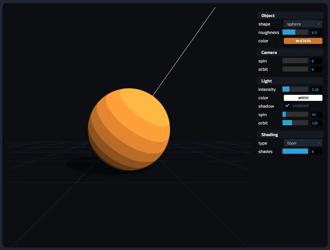Adjust the light spin slider
This screenshot has width=330, height=250.
coord(295,114)
